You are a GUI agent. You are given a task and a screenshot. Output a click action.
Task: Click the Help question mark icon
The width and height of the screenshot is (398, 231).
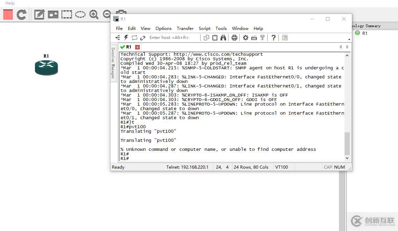[x=273, y=38]
